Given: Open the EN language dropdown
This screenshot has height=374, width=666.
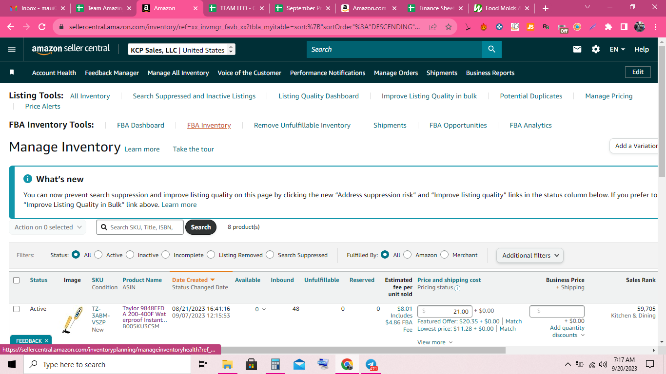Looking at the screenshot, I should (617, 49).
